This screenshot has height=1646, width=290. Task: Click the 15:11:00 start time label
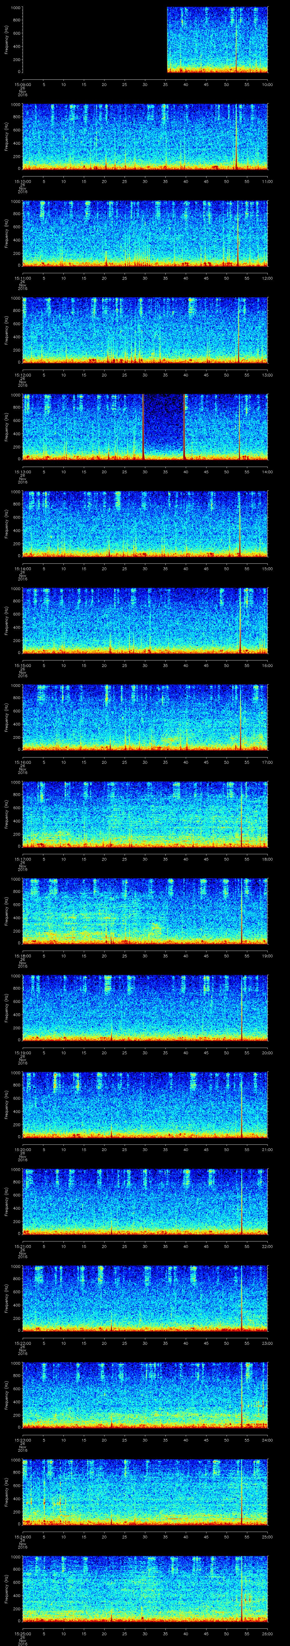tap(22, 278)
